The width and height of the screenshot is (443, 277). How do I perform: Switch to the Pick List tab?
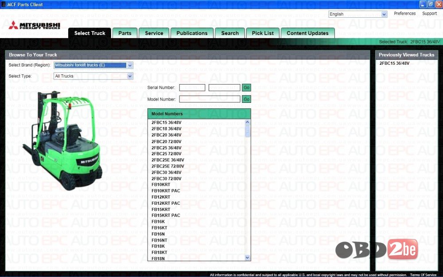click(x=263, y=33)
